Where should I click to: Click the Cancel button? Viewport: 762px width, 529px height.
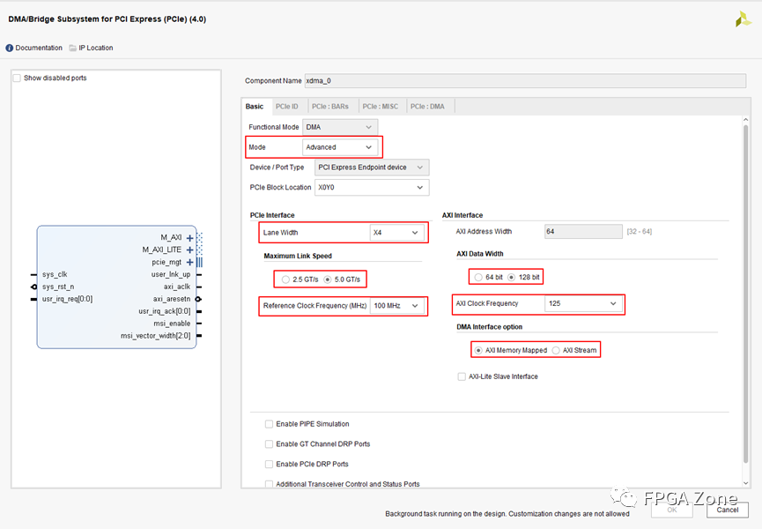pyautogui.click(x=727, y=510)
